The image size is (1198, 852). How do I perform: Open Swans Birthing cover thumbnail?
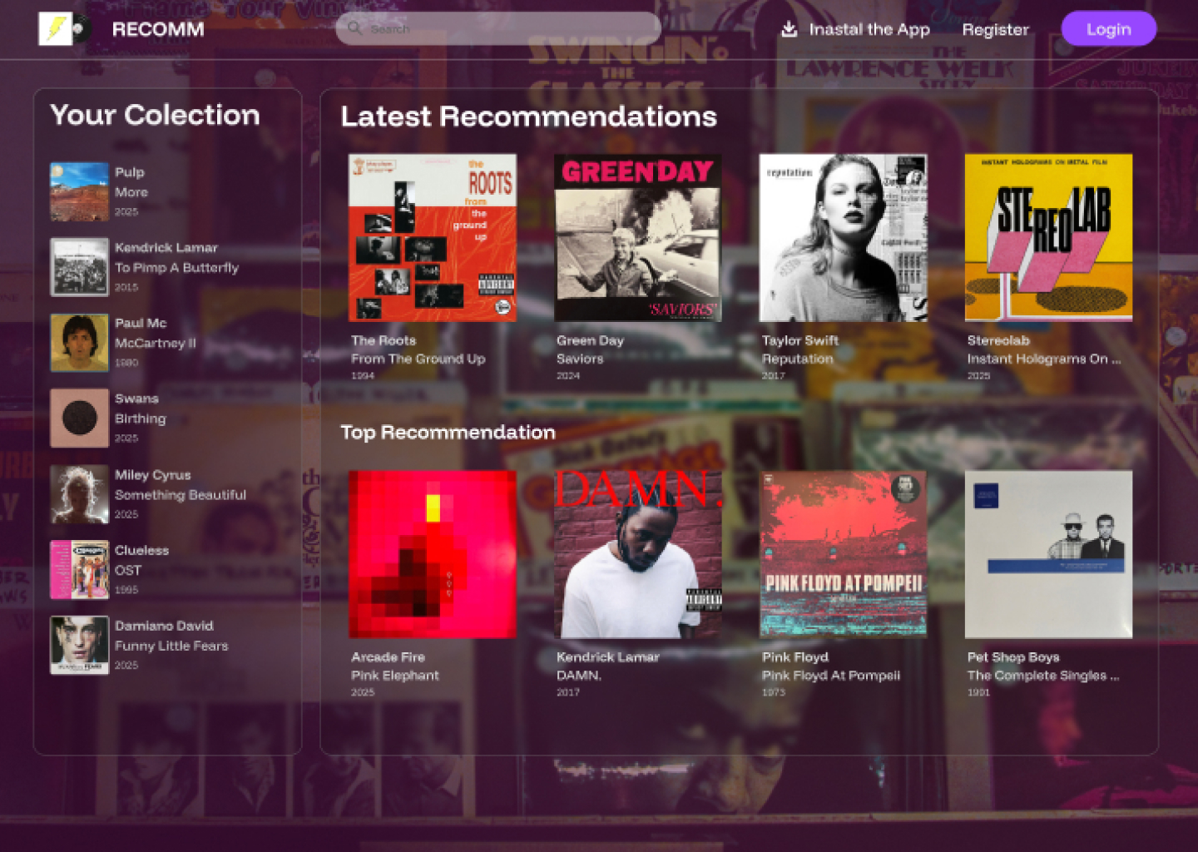click(79, 418)
